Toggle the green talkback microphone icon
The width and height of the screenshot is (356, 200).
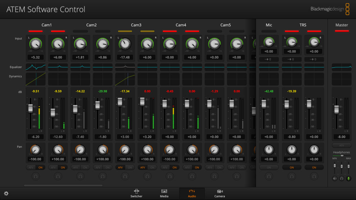348,179
